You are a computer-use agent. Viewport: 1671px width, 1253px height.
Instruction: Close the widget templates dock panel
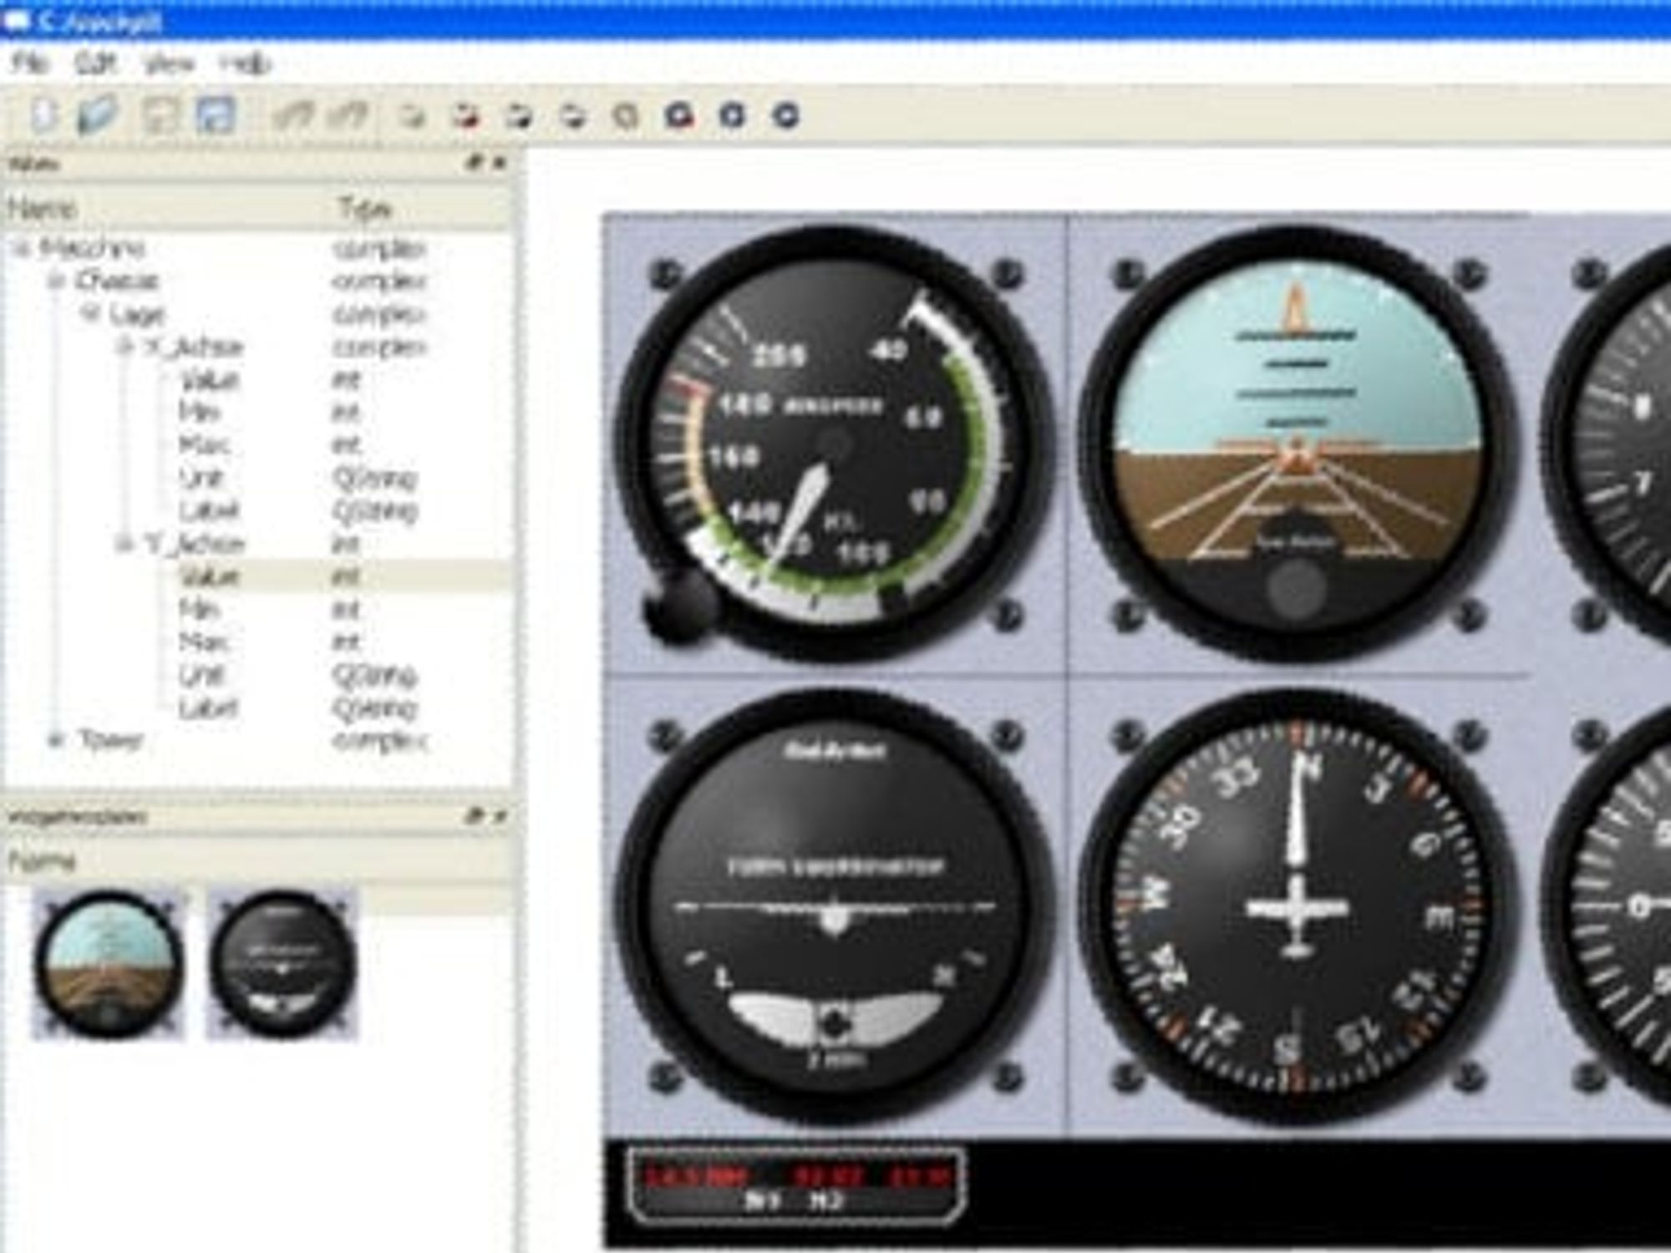click(500, 816)
